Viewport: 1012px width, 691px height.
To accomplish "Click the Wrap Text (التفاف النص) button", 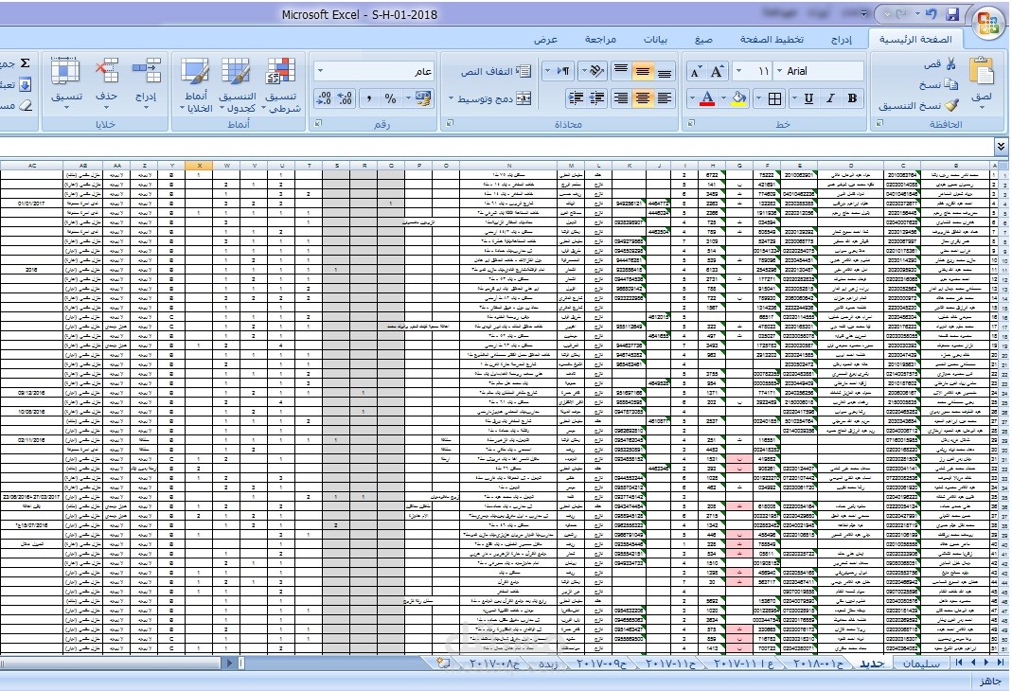I will click(496, 71).
